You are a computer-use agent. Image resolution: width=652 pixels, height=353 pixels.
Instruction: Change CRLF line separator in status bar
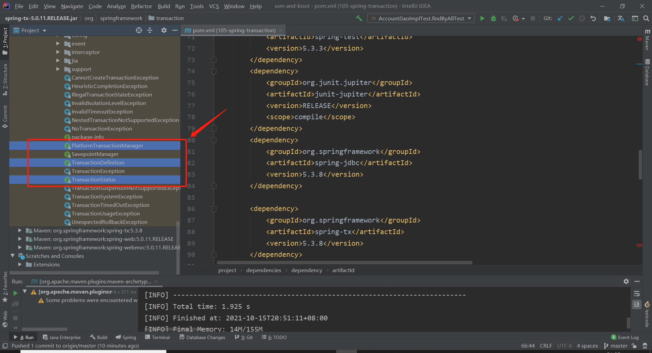pos(546,346)
